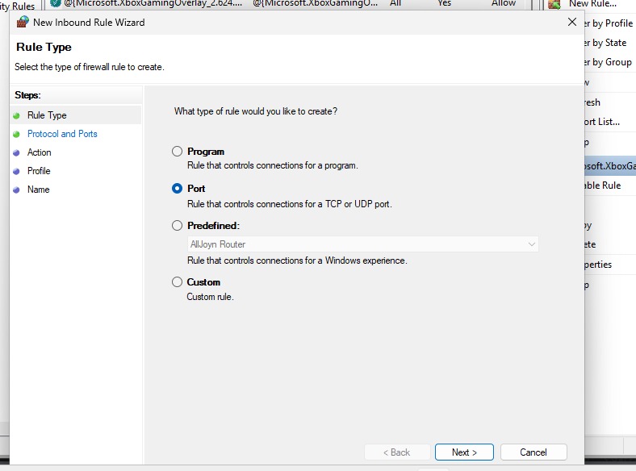Click the Rule Type page heading
Viewport: 636px width, 471px height.
click(x=44, y=47)
